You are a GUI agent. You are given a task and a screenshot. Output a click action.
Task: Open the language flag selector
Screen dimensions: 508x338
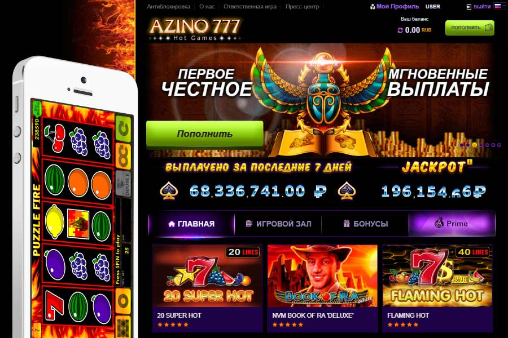(x=500, y=6)
